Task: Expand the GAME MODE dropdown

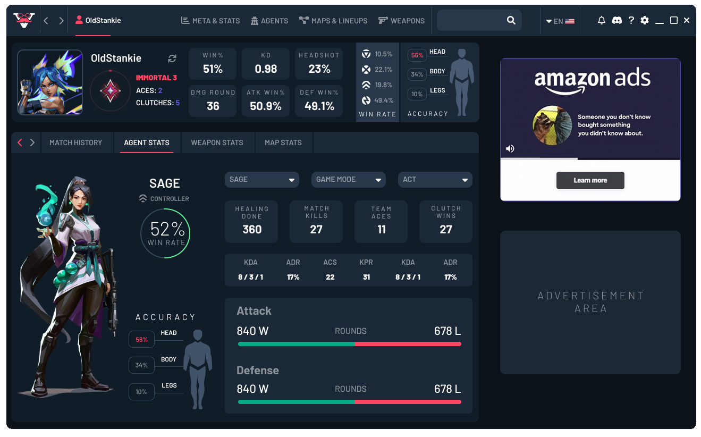Action: click(x=348, y=180)
